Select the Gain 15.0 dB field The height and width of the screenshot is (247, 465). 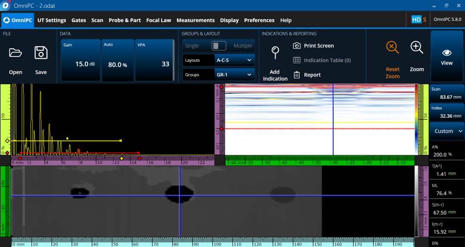(x=80, y=60)
